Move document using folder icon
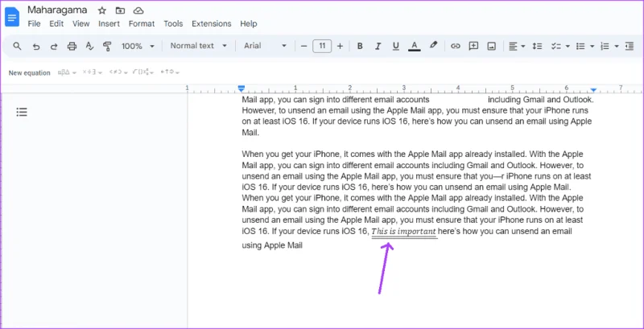The height and width of the screenshot is (329, 644). pyautogui.click(x=120, y=10)
